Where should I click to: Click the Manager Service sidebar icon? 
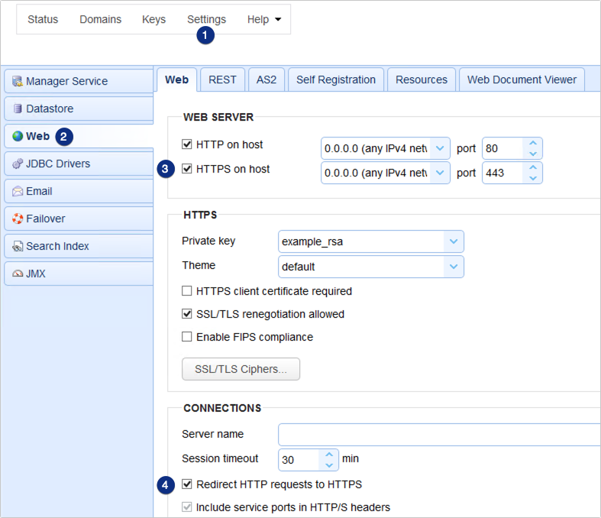[x=17, y=81]
